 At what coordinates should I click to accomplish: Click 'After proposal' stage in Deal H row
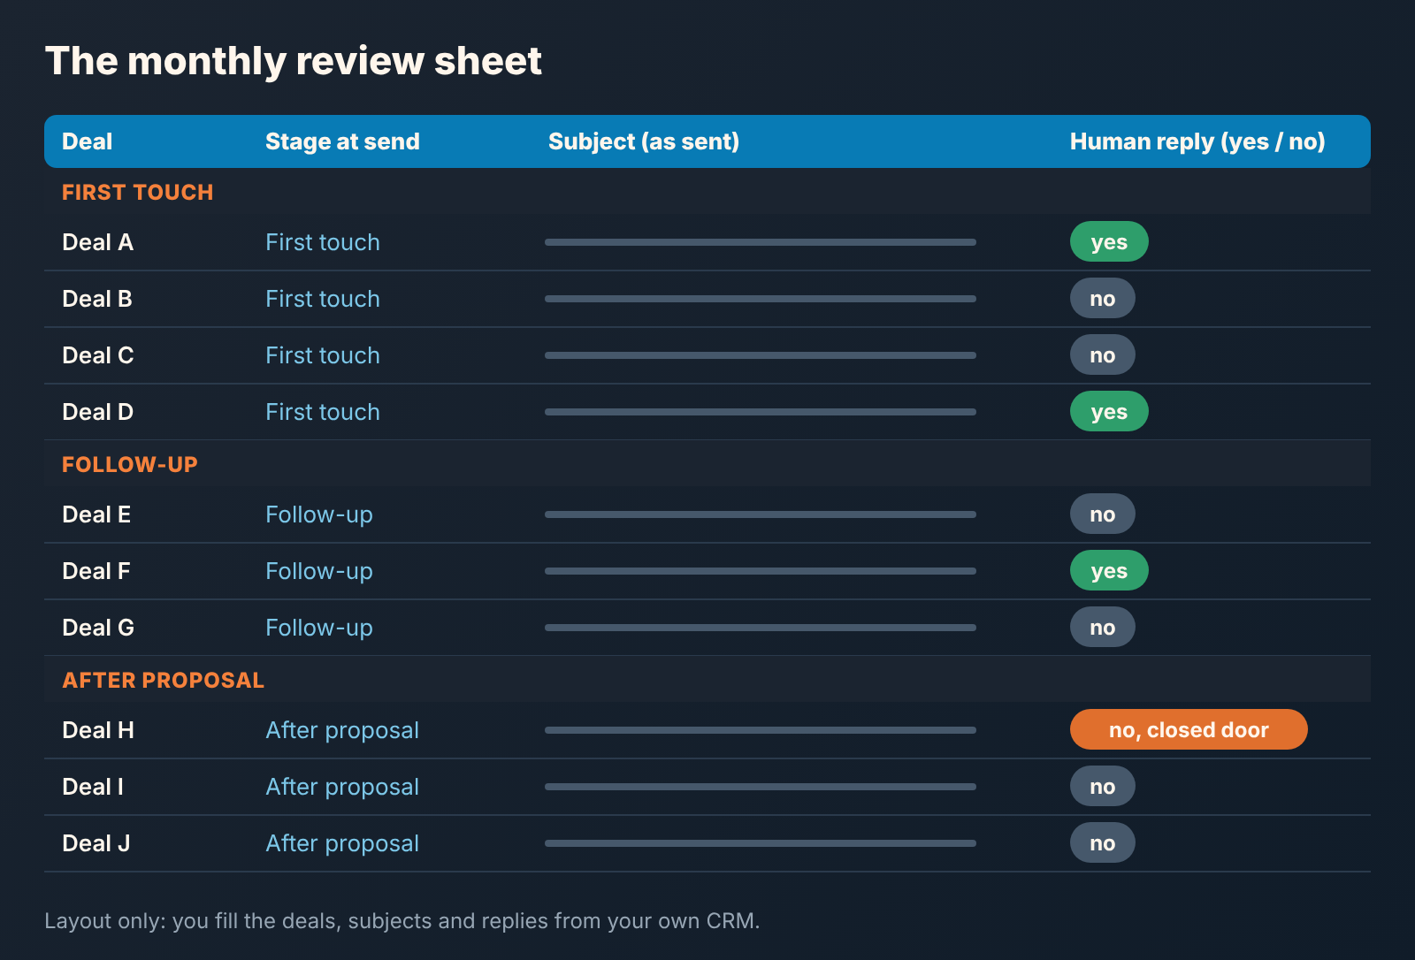click(x=342, y=730)
